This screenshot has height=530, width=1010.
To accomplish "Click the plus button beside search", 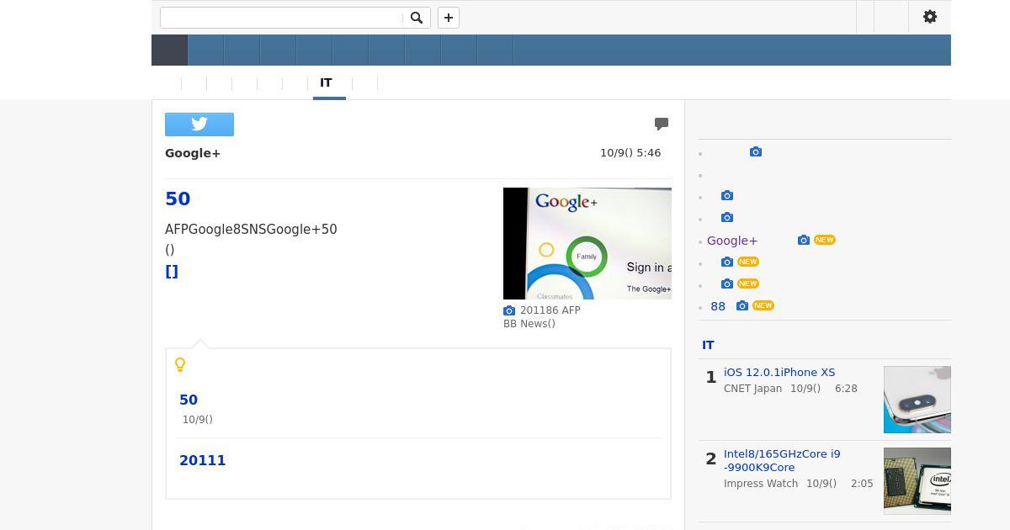I will pos(449,18).
